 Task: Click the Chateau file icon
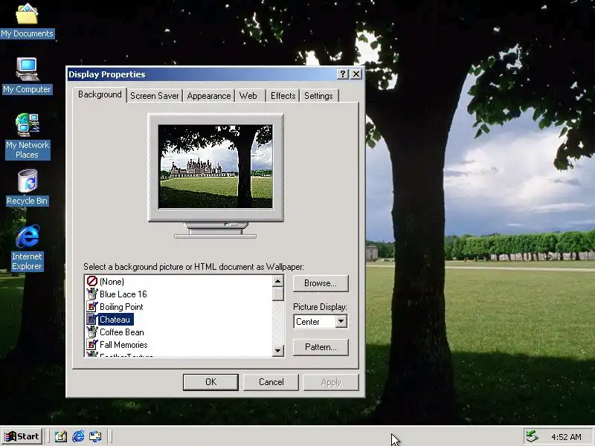tap(91, 319)
